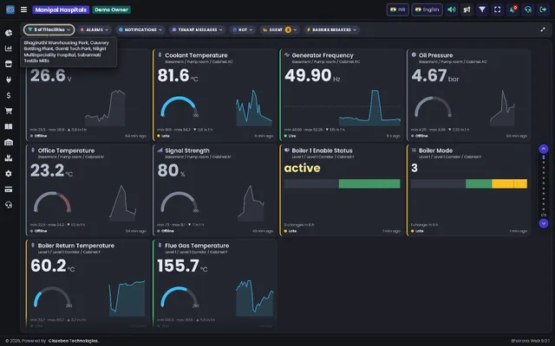This screenshot has width=555, height=346.
Task: Open the Boiler Mode card title
Action: tap(435, 151)
